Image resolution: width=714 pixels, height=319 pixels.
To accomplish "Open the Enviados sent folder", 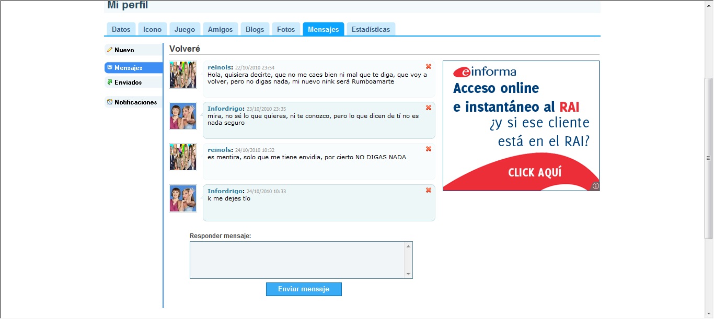I will pos(128,82).
